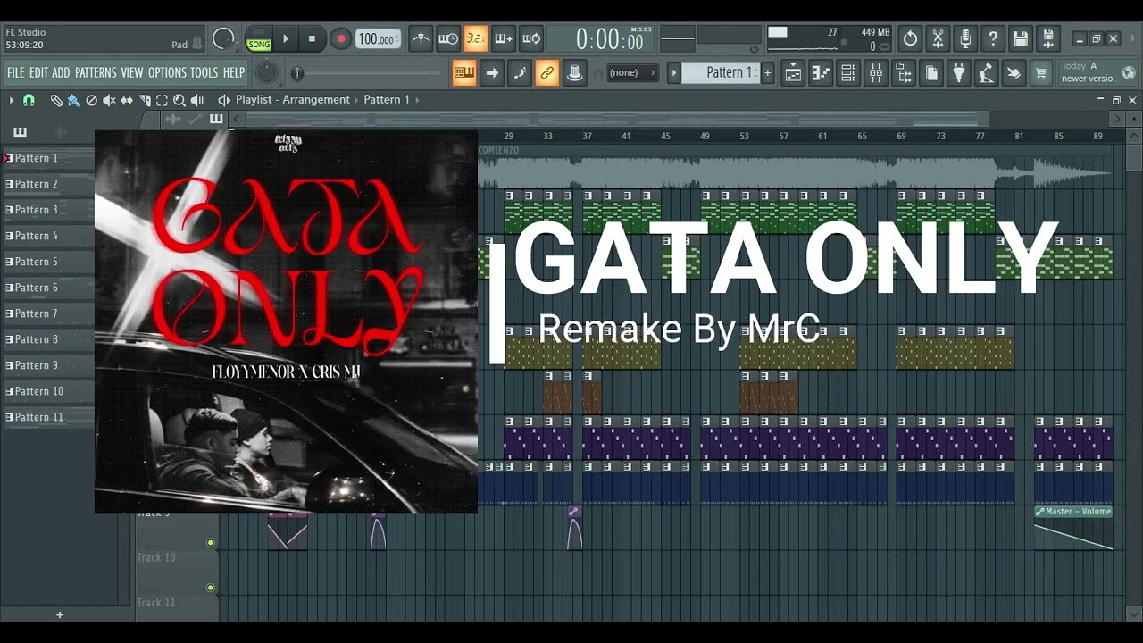Toggle the metronome
The height and width of the screenshot is (643, 1143).
[421, 38]
